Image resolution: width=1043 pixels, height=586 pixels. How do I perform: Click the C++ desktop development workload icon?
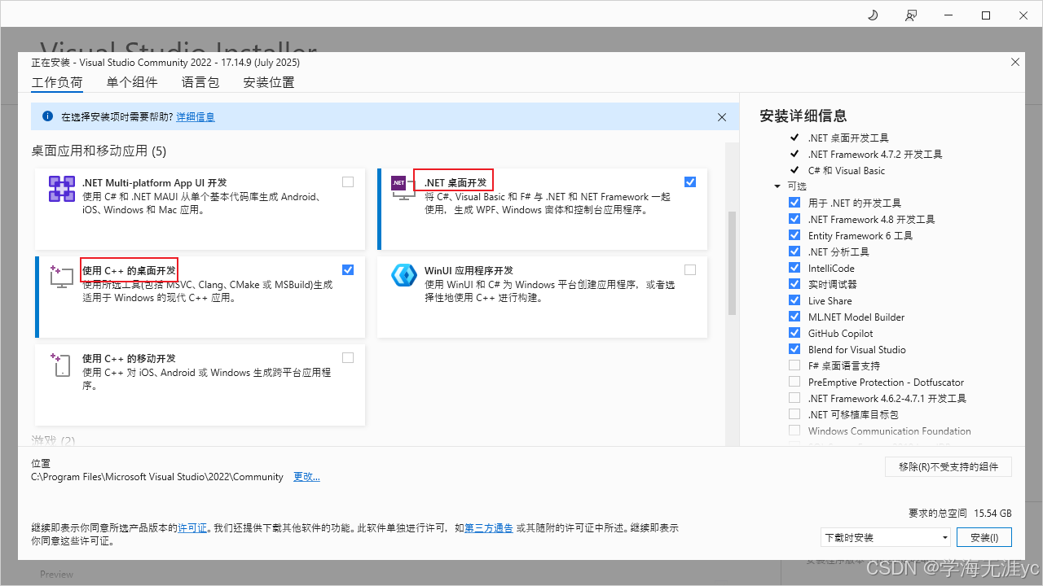click(x=62, y=277)
